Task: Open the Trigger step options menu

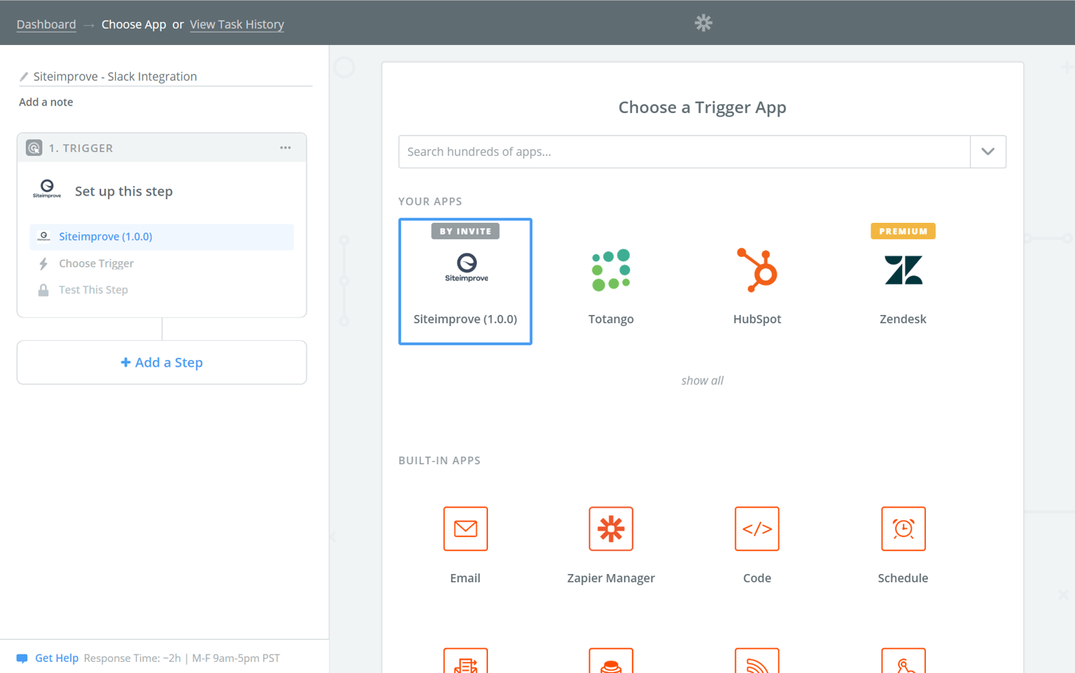Action: (285, 148)
